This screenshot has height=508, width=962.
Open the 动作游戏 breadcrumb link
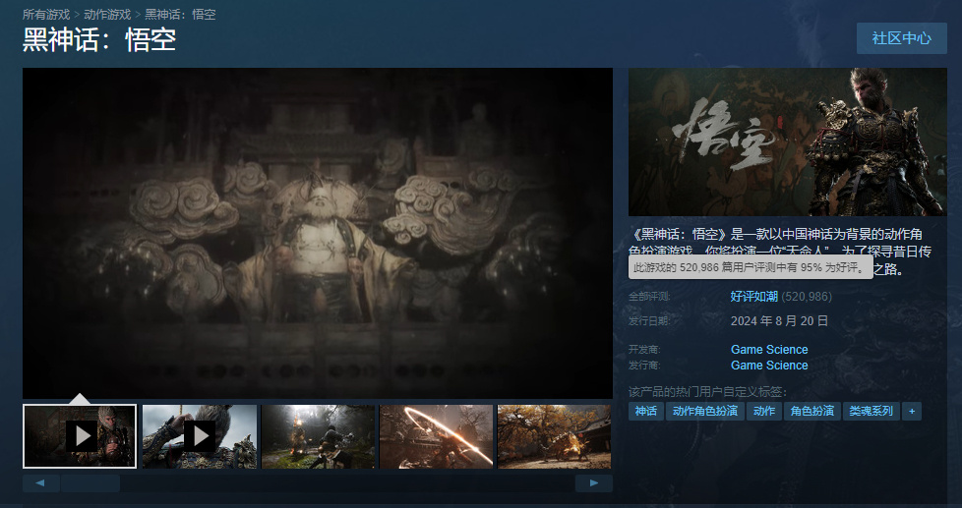pyautogui.click(x=107, y=14)
